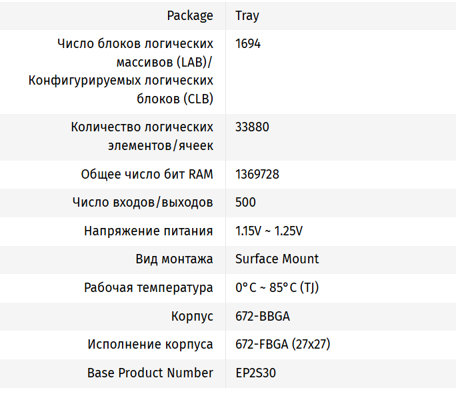Select the I/O count value 500
Viewport: 456px width, 394px height.
pyautogui.click(x=245, y=203)
